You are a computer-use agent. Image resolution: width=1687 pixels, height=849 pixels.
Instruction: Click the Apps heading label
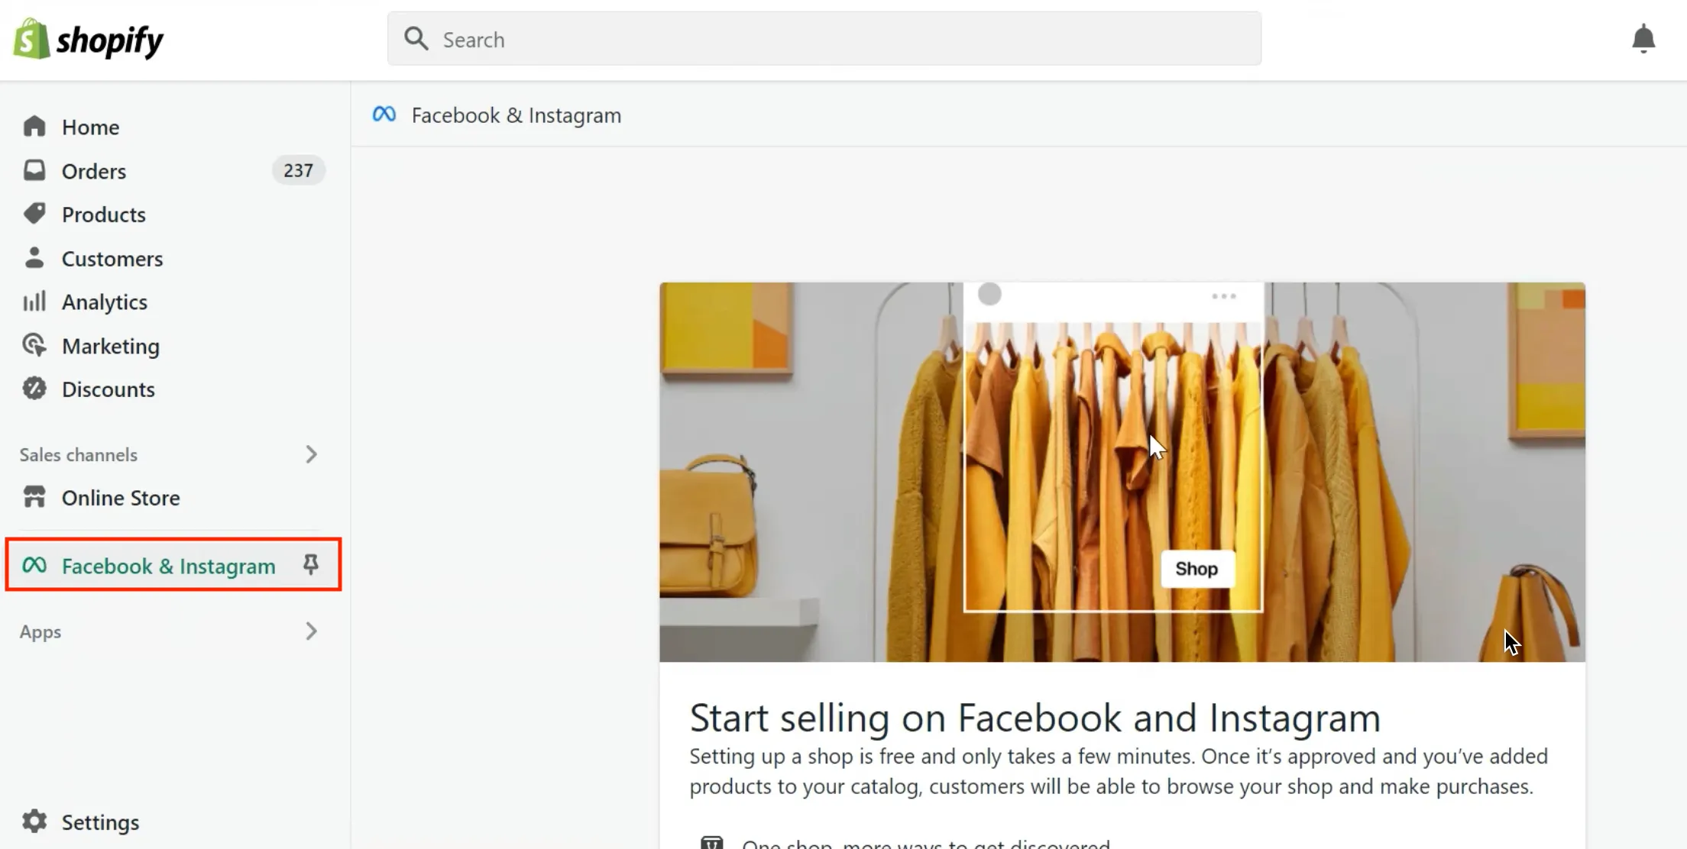40,631
